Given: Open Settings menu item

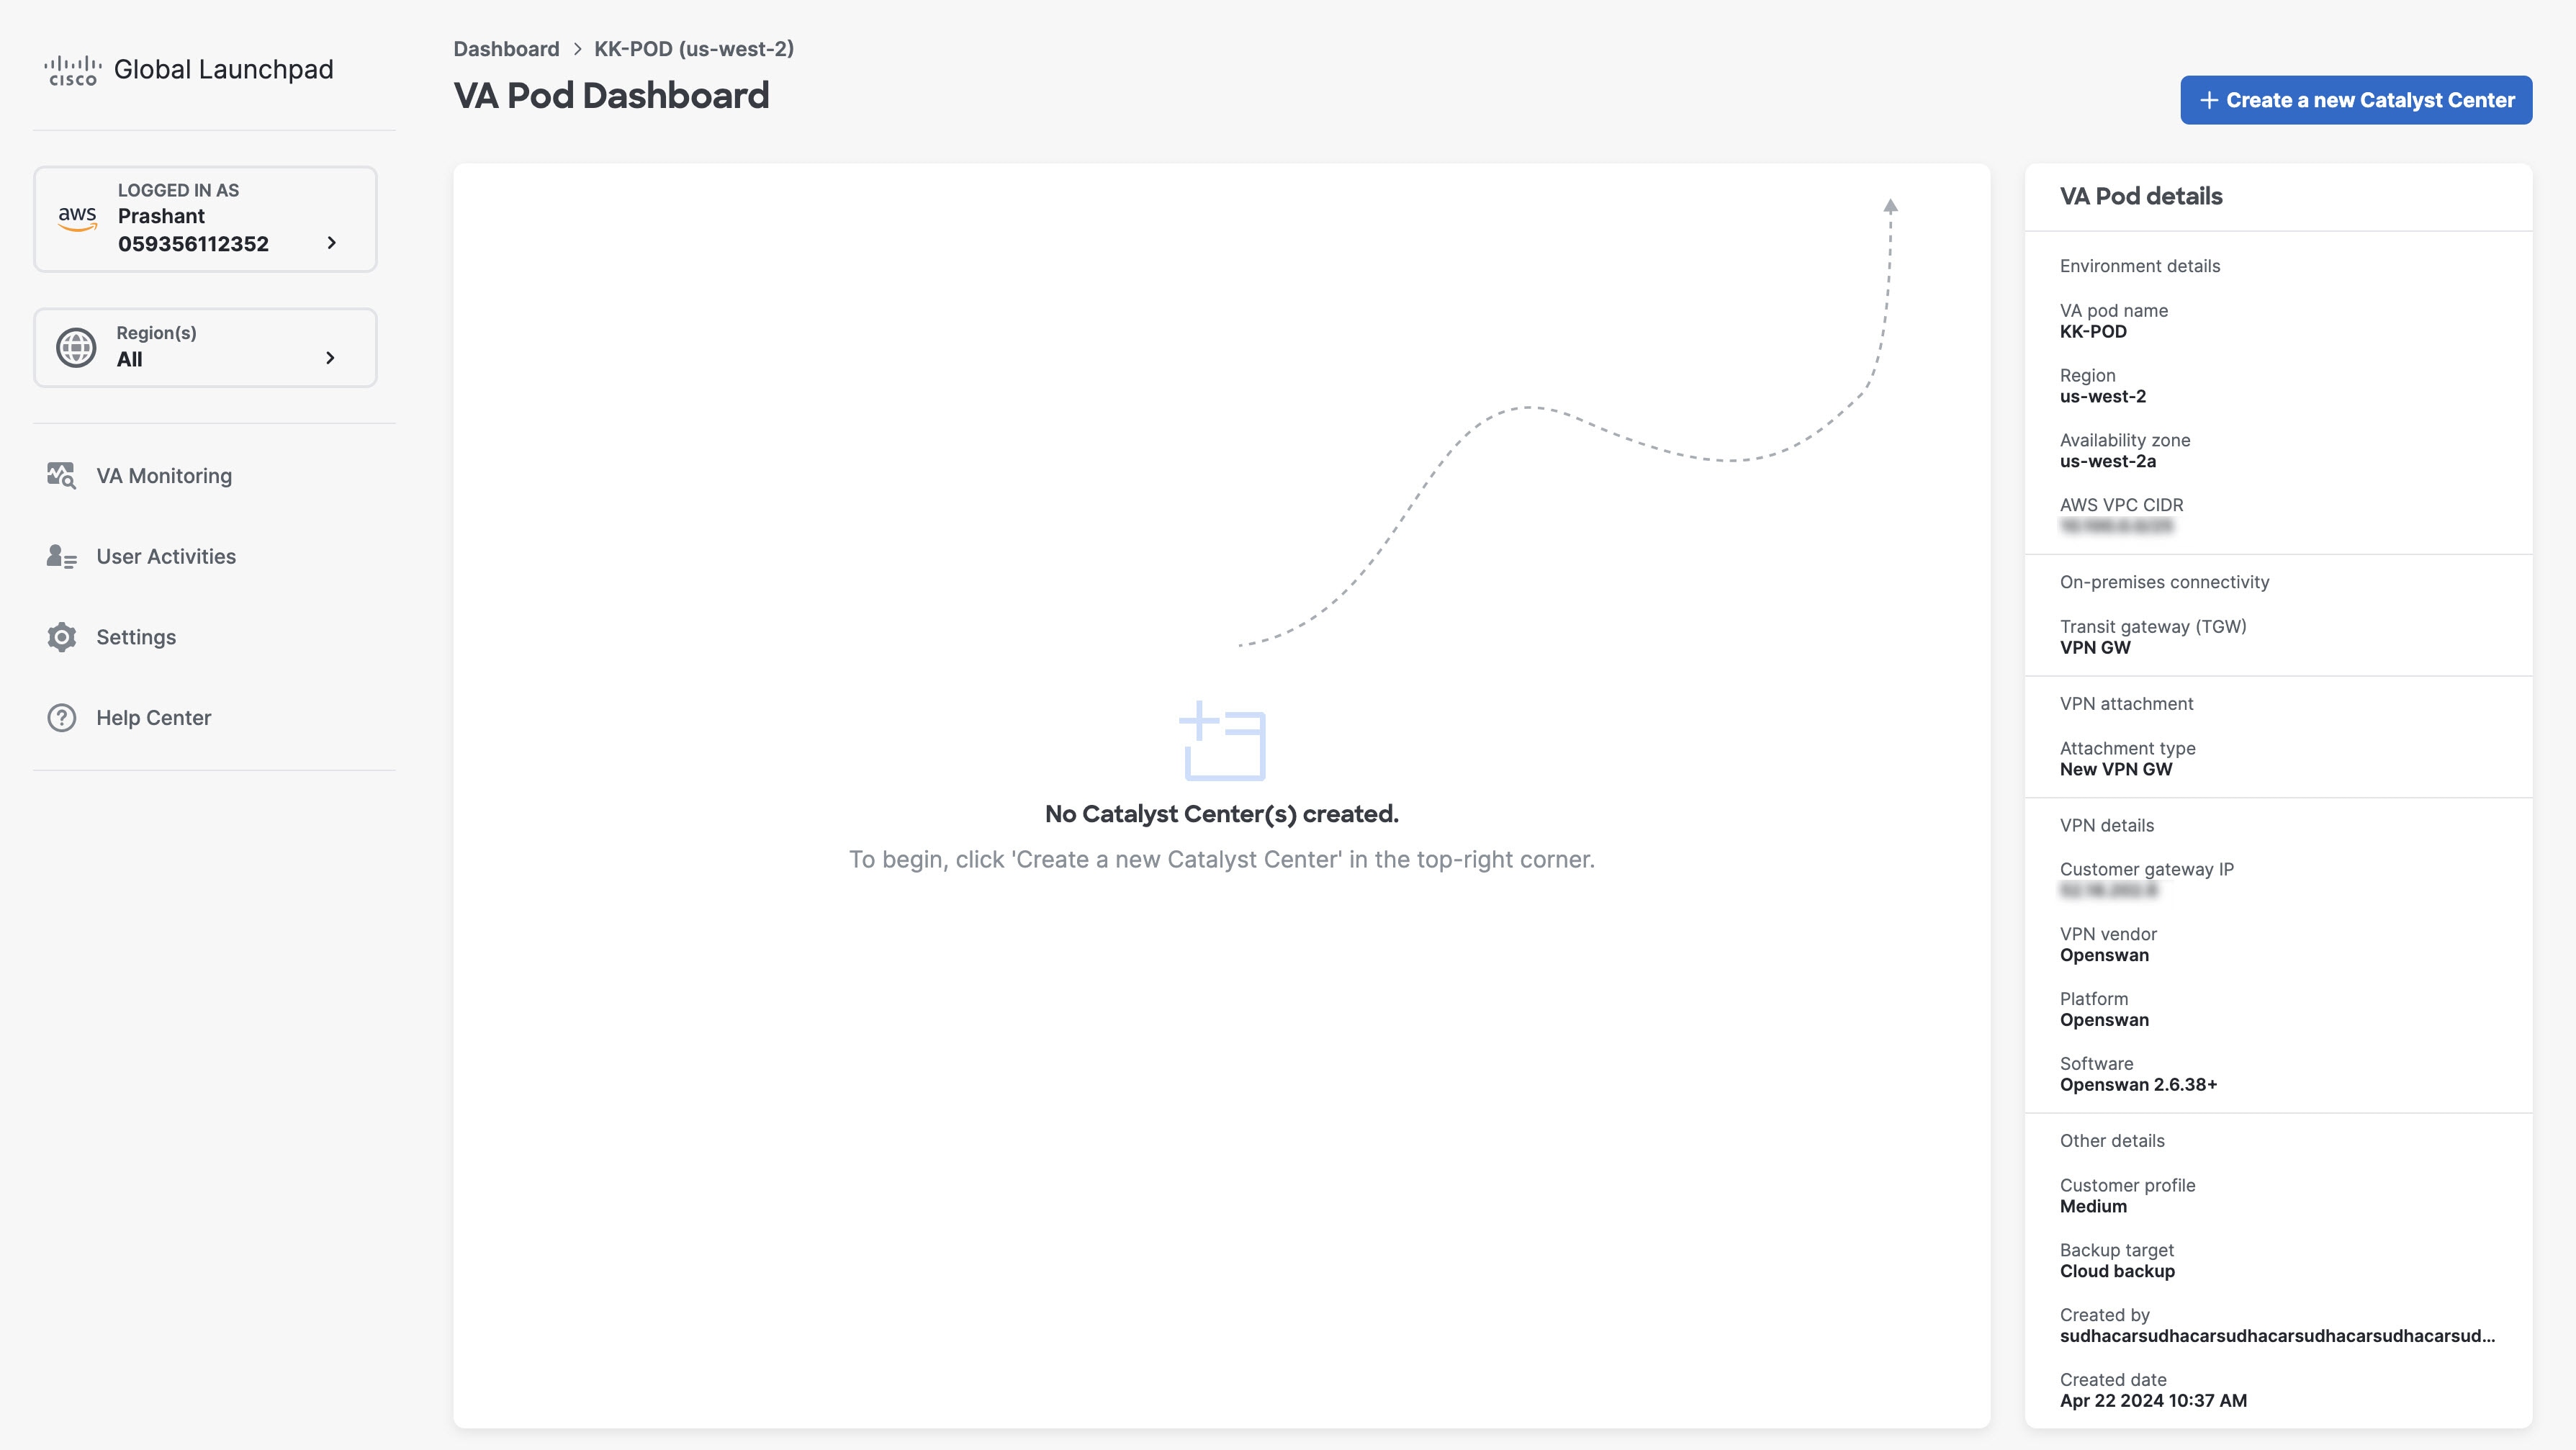Looking at the screenshot, I should (x=136, y=637).
